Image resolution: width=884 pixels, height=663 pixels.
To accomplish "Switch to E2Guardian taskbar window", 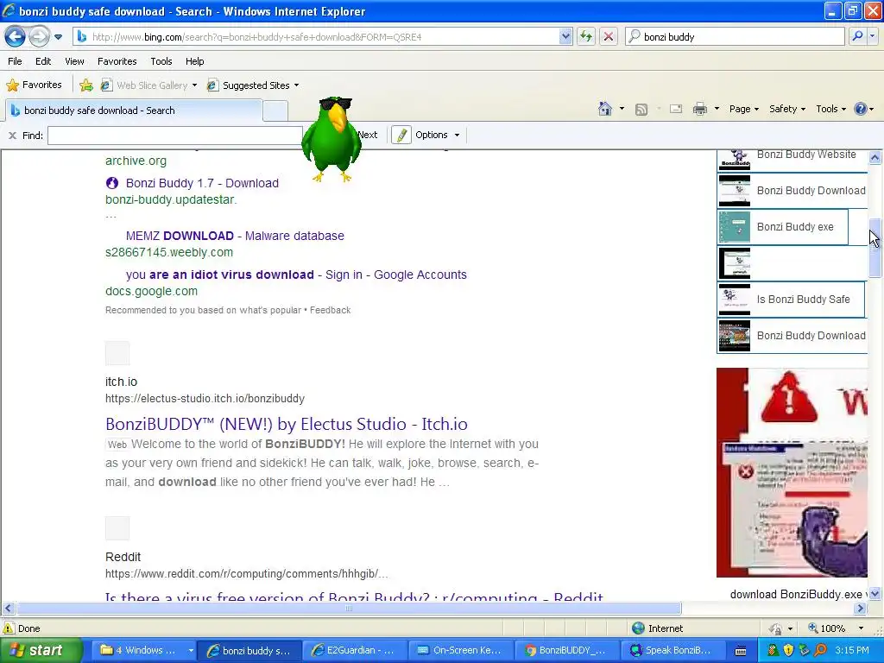I will [353, 650].
